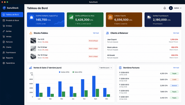This screenshot has height=105, width=185.
Task: Open the Fer 6 34 bar product thumbnail
Action: (x=33, y=49)
